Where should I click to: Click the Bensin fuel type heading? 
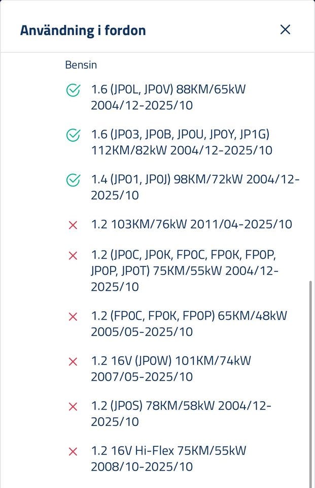[81, 65]
